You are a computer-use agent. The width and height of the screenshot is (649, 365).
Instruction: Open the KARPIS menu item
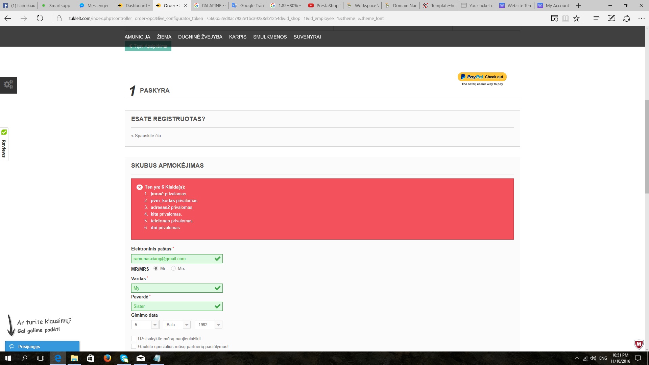pos(238,37)
